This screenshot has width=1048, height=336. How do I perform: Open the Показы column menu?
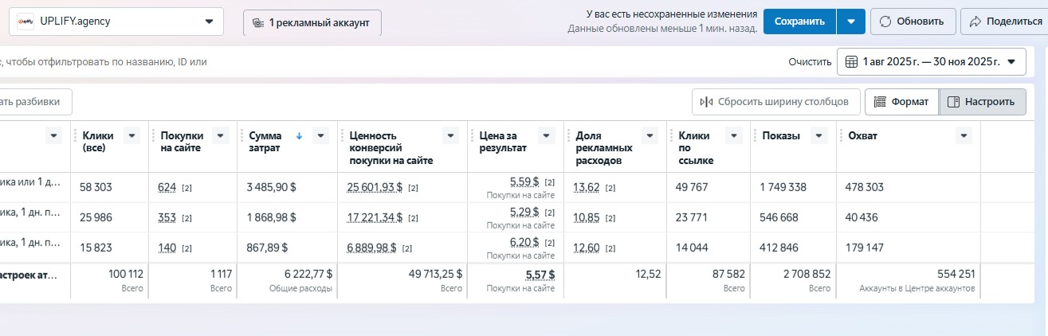point(819,135)
